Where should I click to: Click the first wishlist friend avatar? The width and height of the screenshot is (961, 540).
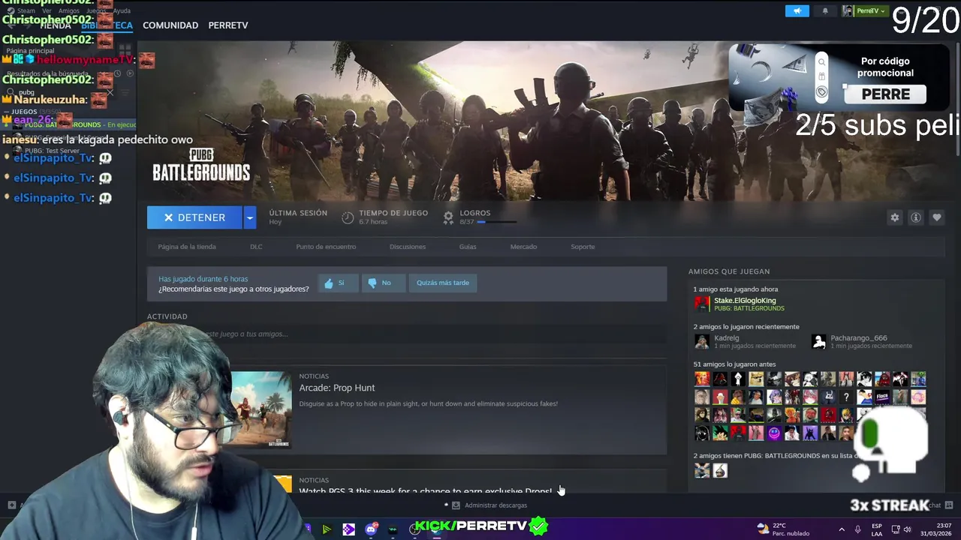click(702, 471)
